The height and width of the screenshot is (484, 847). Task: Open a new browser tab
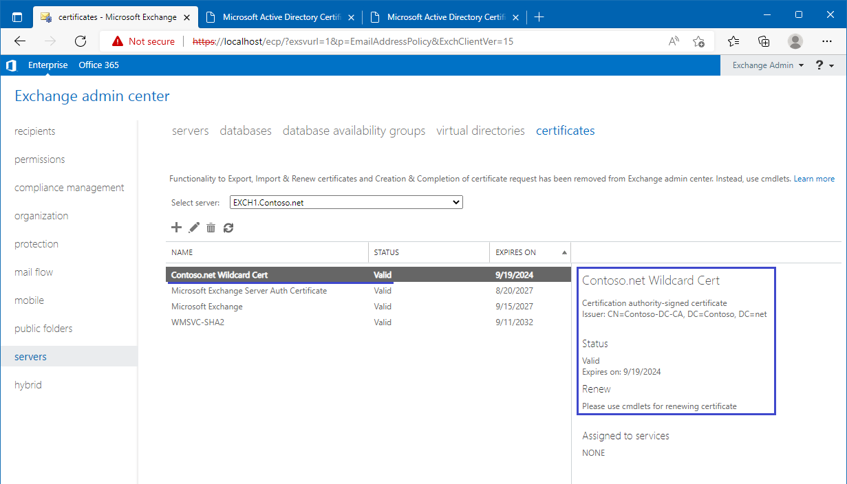click(x=539, y=17)
